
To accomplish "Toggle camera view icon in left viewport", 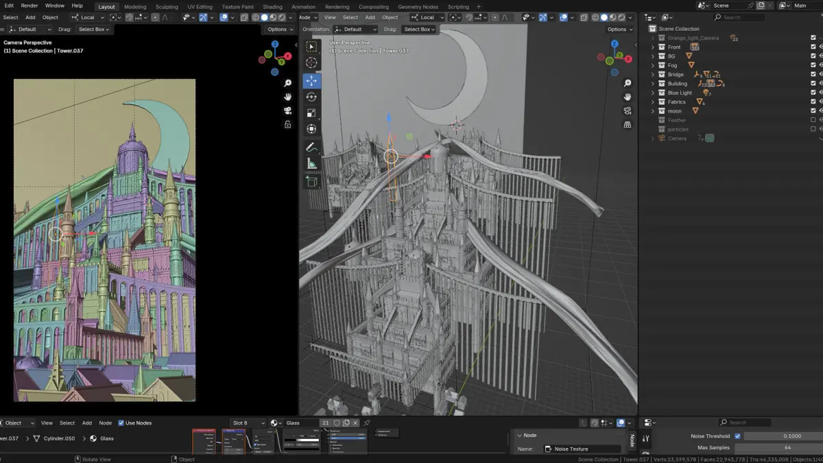I will coord(287,110).
